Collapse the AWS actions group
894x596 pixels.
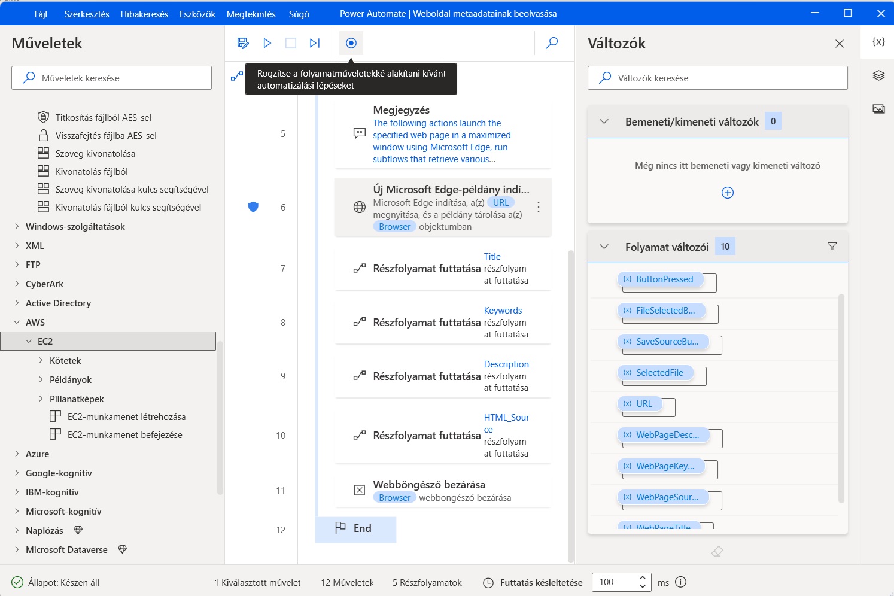click(x=17, y=322)
